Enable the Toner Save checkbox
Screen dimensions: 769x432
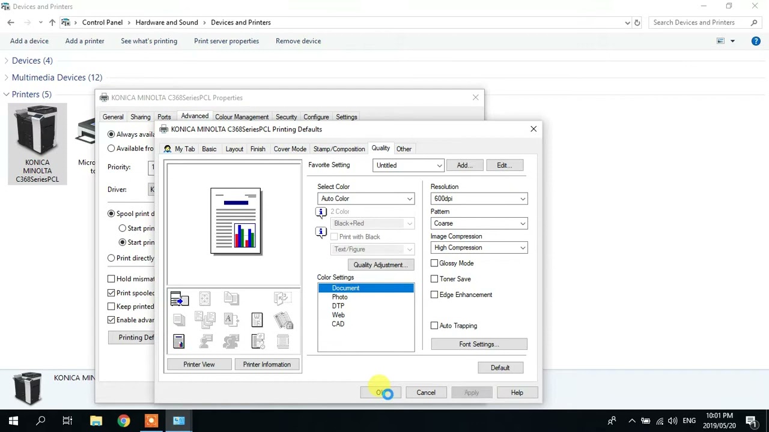[434, 279]
